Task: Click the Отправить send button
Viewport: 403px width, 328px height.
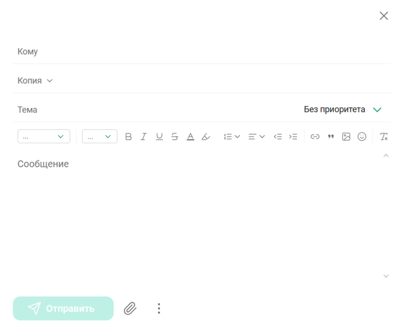Action: click(x=63, y=309)
